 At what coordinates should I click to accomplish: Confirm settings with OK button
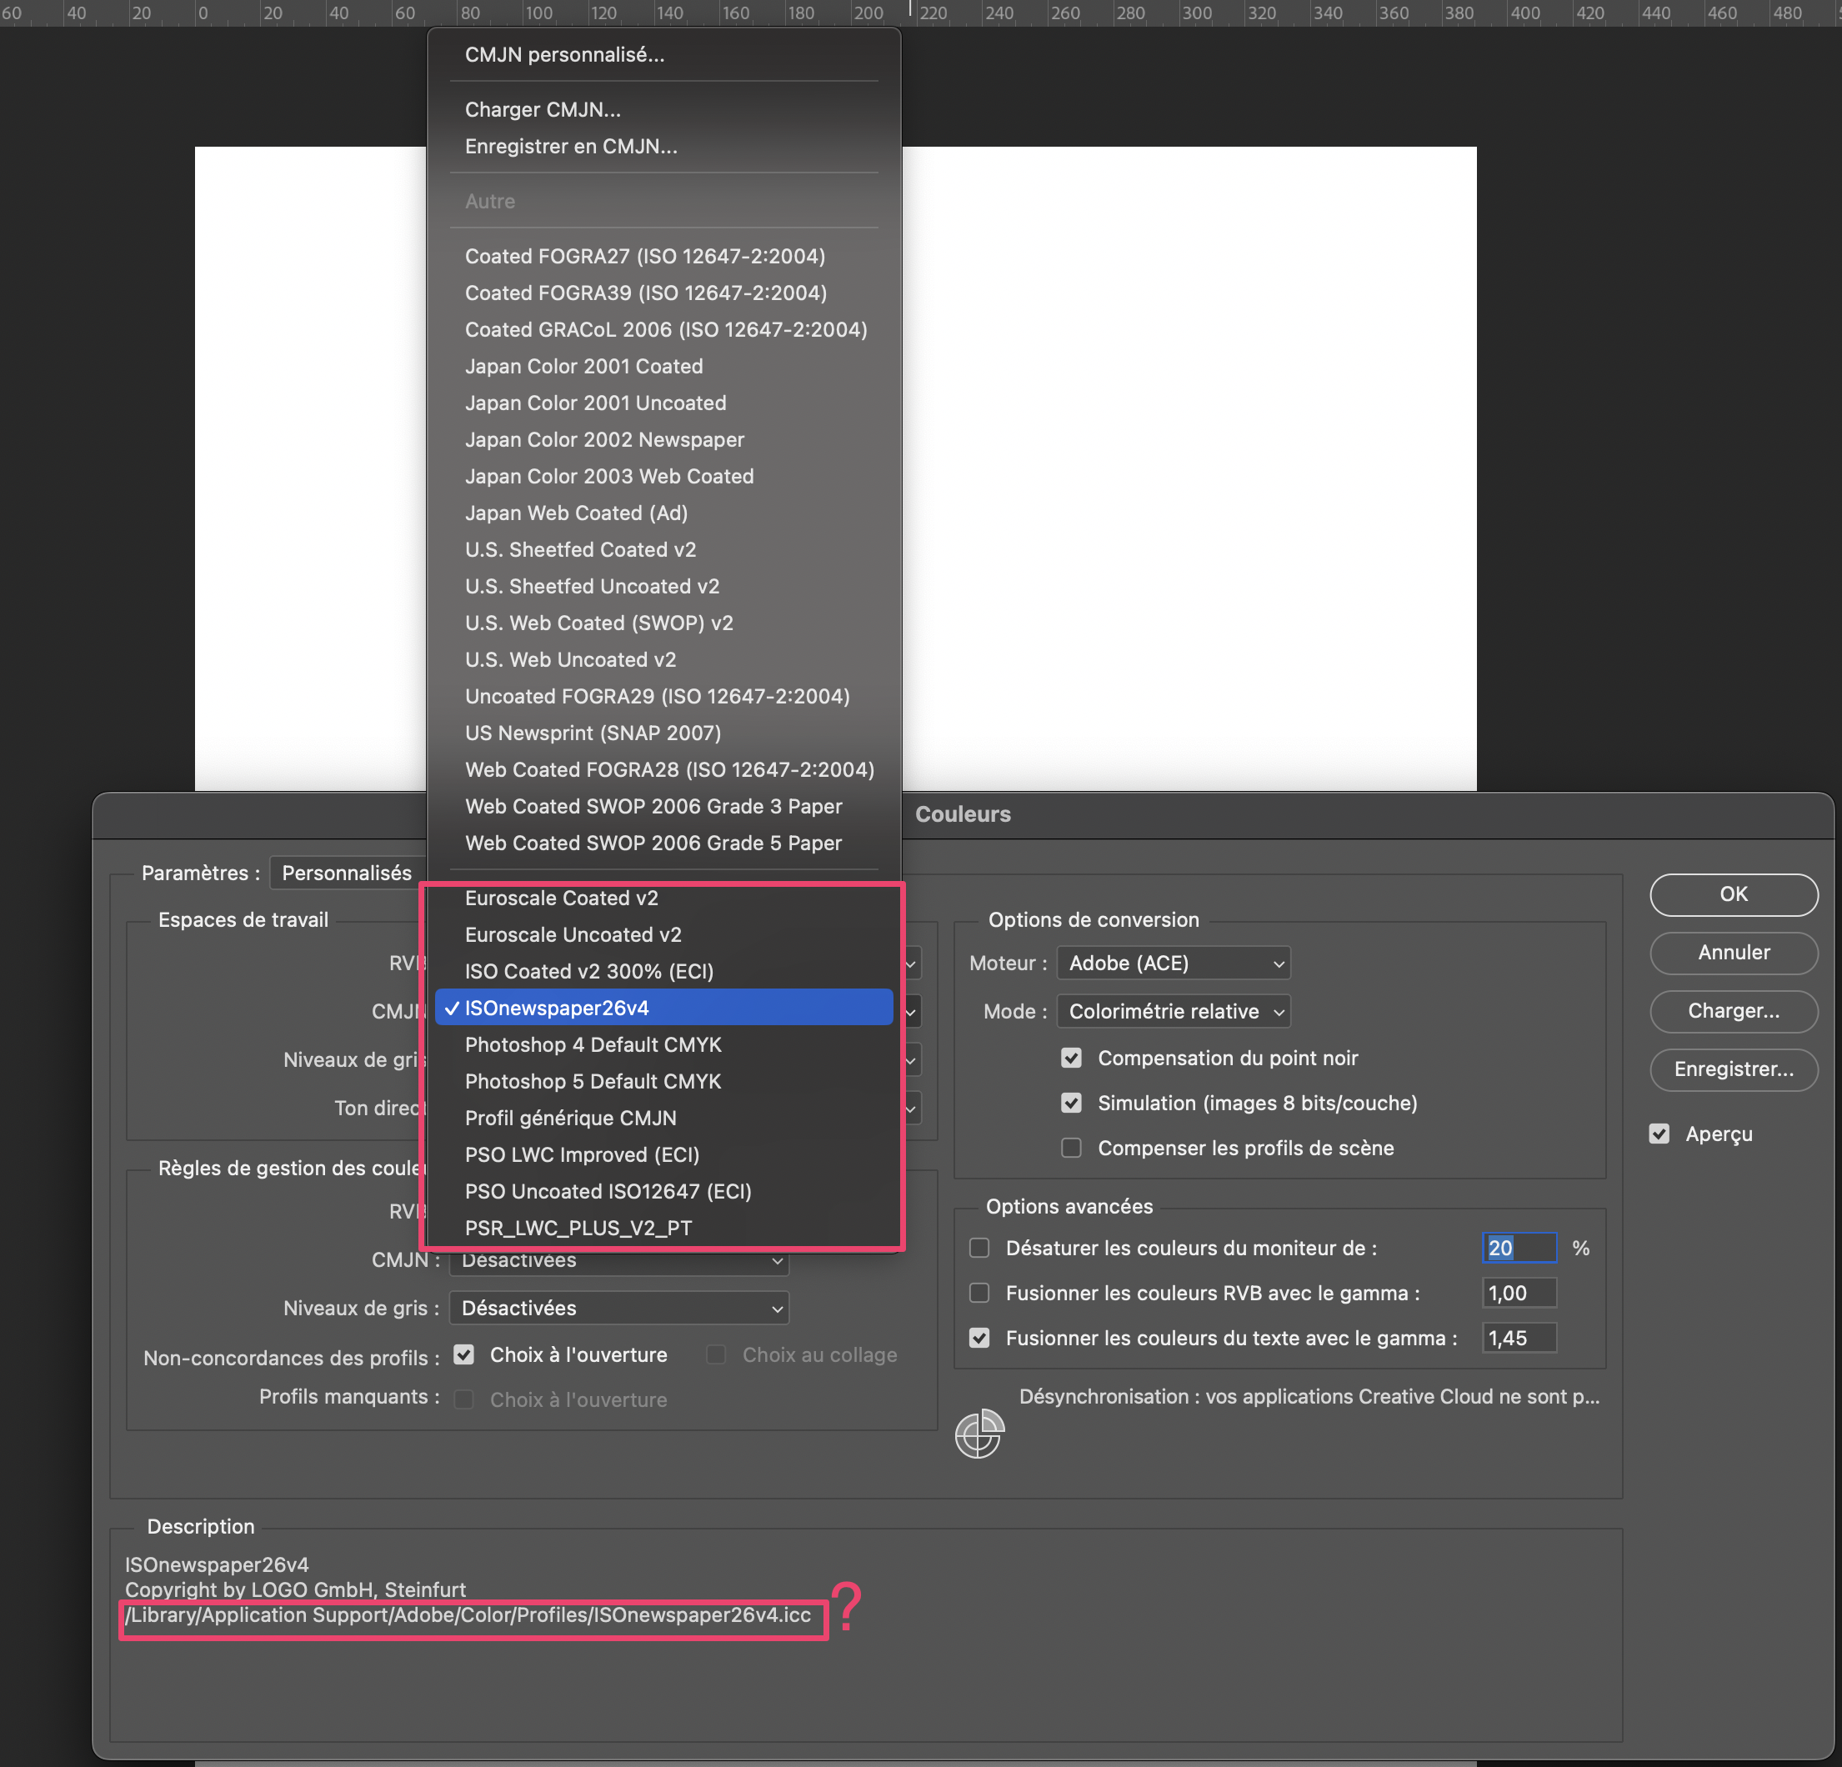1733,894
